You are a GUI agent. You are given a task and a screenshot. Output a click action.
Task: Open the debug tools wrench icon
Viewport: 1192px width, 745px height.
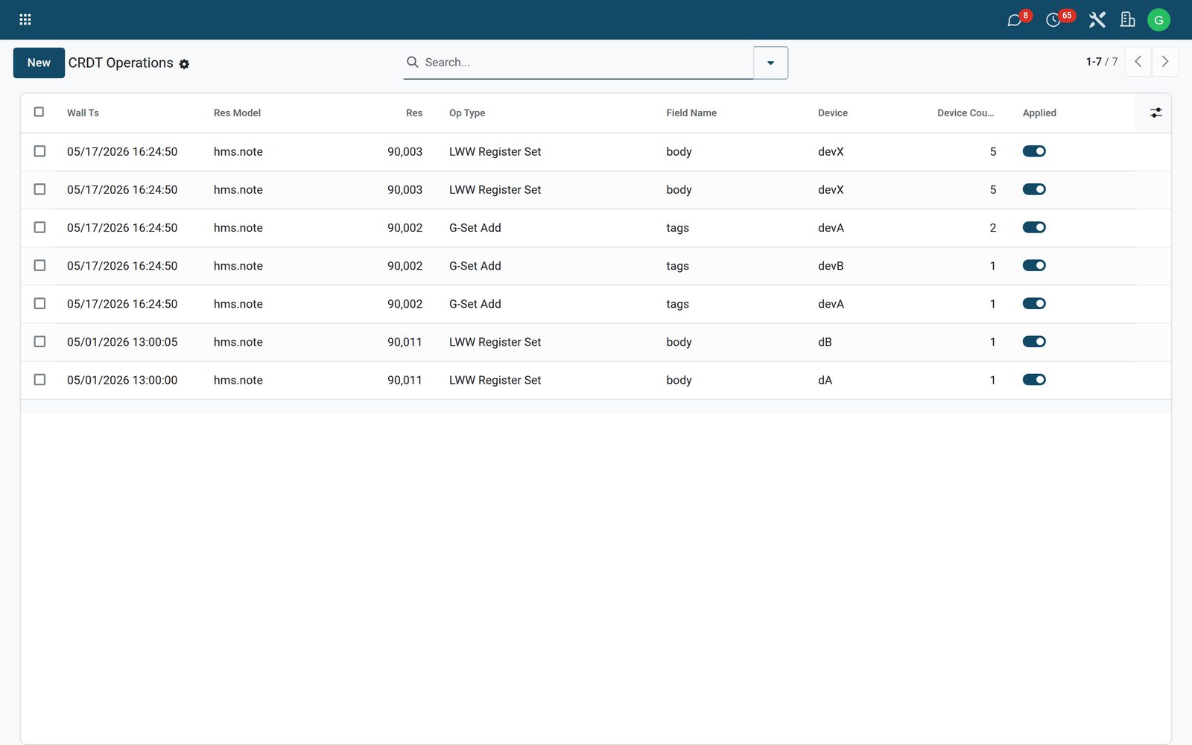pyautogui.click(x=1097, y=20)
